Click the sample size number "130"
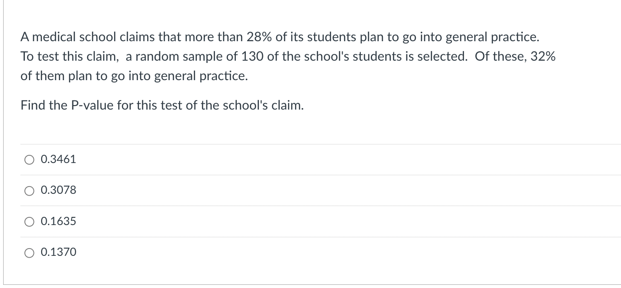The width and height of the screenshot is (621, 288). pos(250,57)
